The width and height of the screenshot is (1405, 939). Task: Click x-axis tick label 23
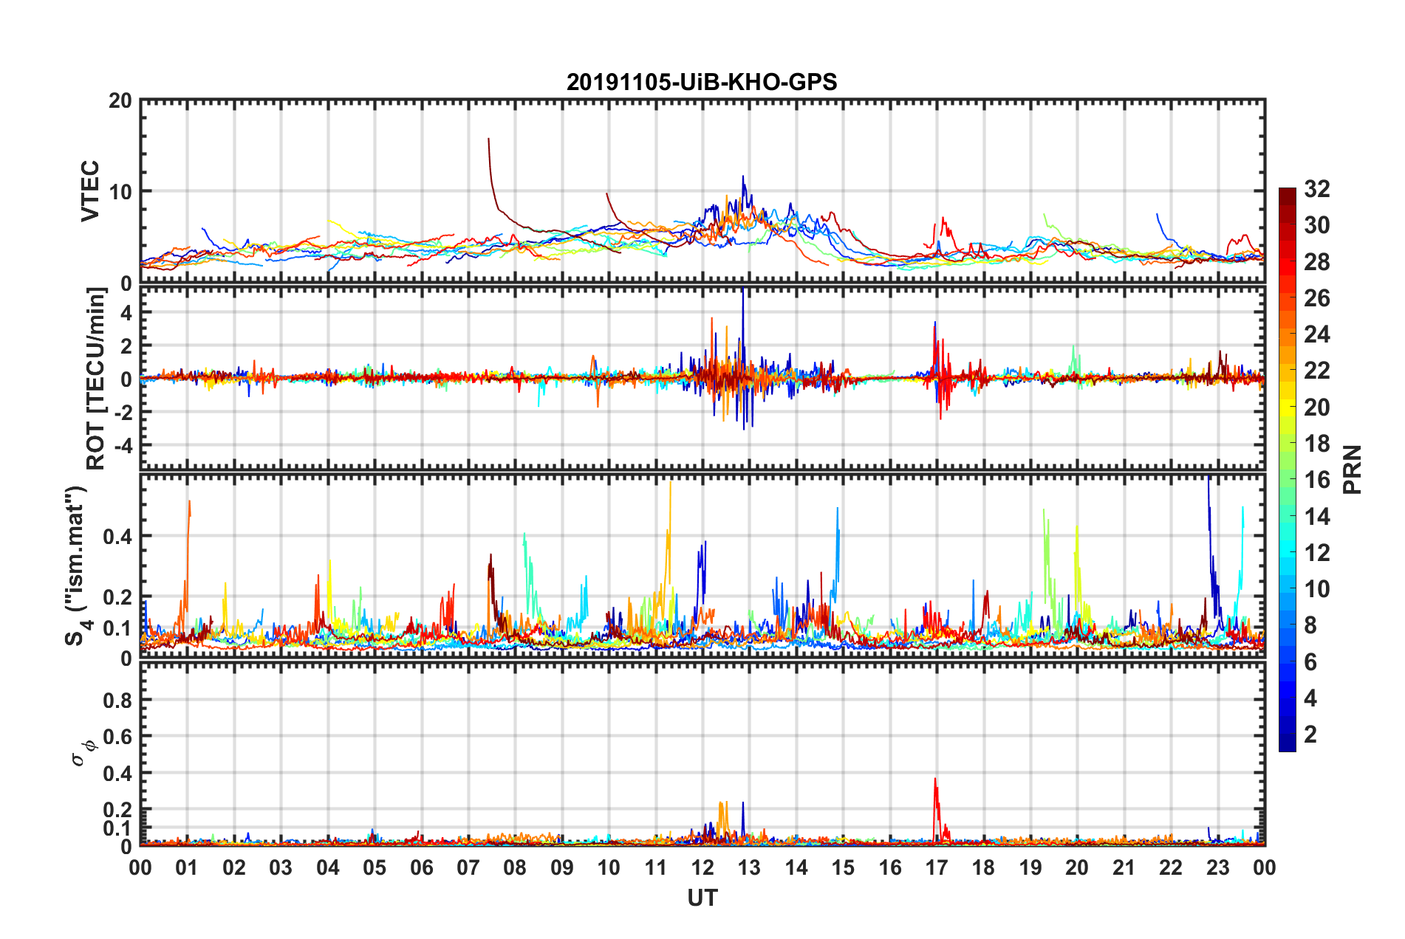pos(1218,867)
